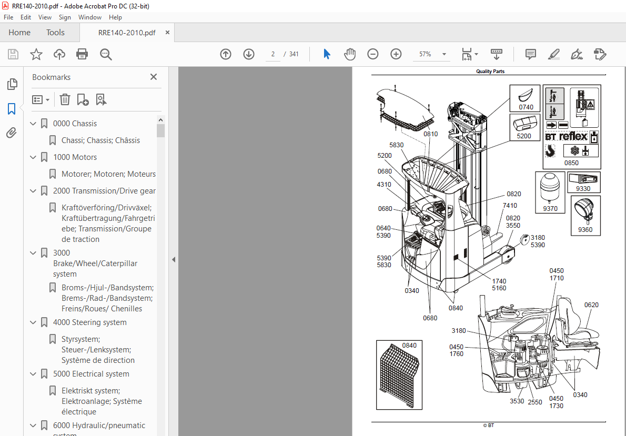
Task: Find the current bookmark
Action: click(101, 99)
